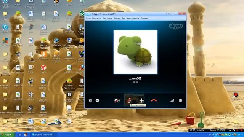Click the language indicator in the system tray
Image resolution: width=244 pixels, height=137 pixels.
pos(210,135)
